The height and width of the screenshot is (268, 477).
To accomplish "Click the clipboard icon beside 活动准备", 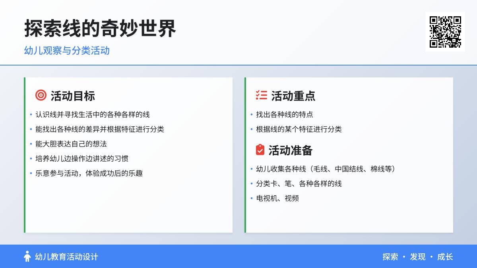I will 260,150.
